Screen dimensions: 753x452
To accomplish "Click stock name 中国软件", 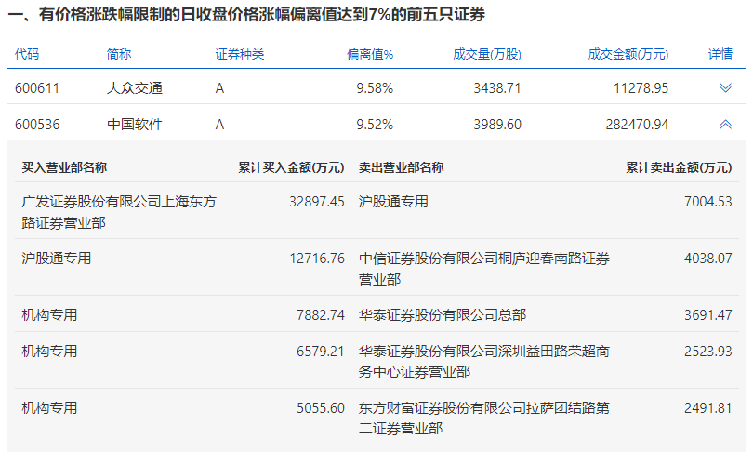I will [135, 125].
